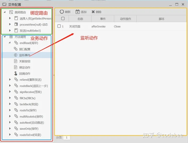Click the 菜单配置 window title icon
The image size is (188, 143).
pos(4,4)
